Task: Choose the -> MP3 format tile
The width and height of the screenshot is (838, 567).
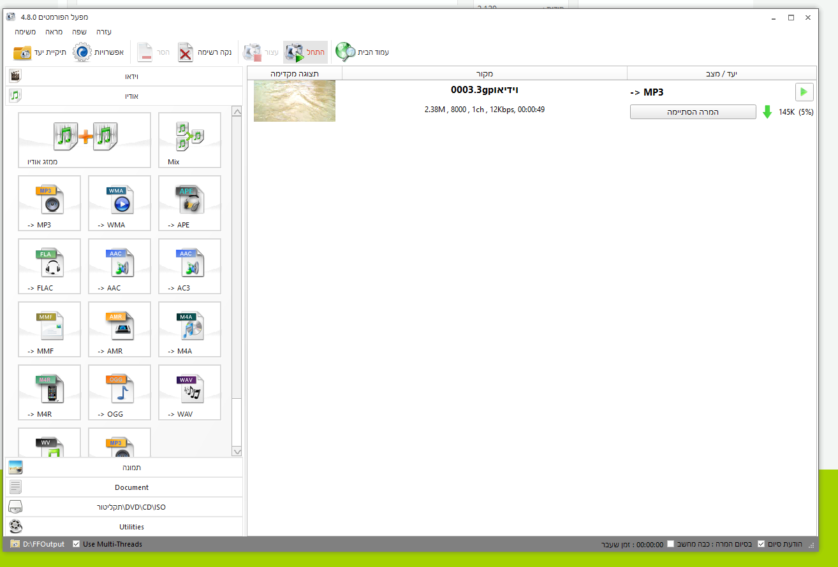Action: pyautogui.click(x=50, y=203)
